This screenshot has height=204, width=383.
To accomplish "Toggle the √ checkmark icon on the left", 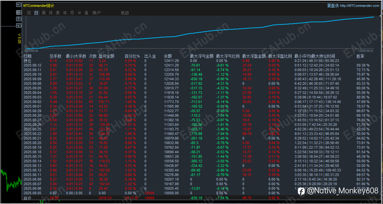I will click(18, 25).
